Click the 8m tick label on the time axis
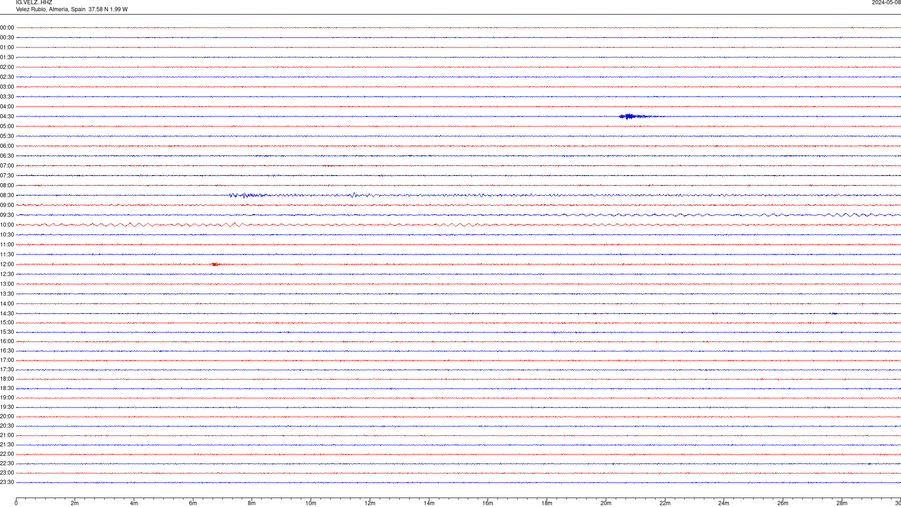Screen dimensions: 901x507 click(252, 503)
